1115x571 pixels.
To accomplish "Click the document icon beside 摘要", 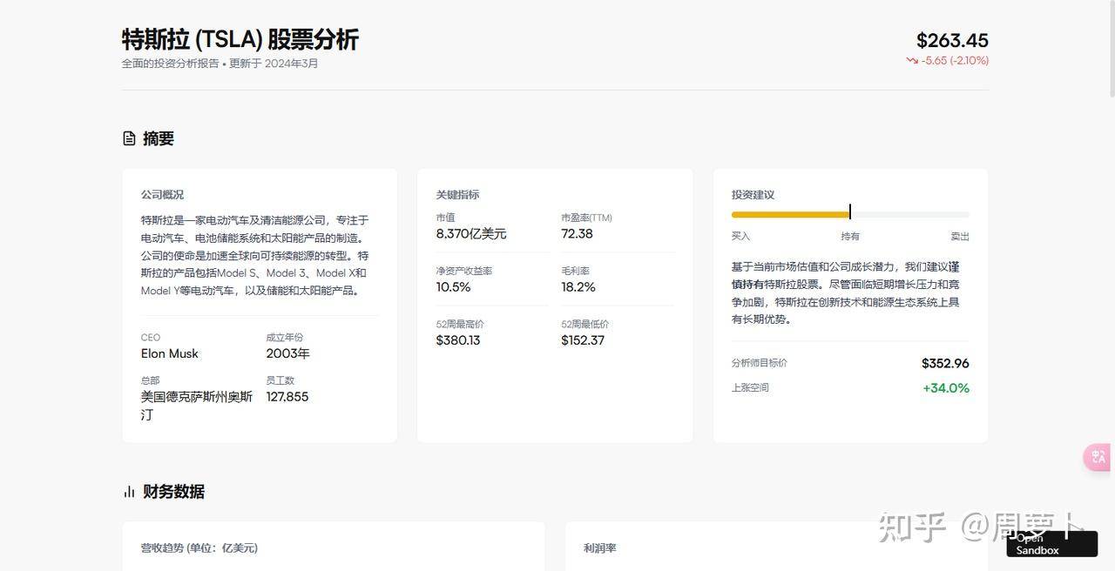I will [129, 138].
